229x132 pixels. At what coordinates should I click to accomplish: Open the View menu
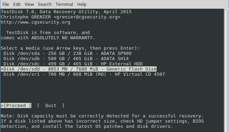tap(29, 5)
